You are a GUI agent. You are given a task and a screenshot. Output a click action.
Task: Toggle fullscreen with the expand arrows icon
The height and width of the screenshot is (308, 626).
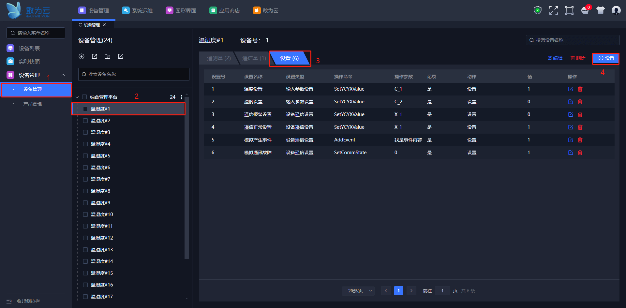pos(553,10)
